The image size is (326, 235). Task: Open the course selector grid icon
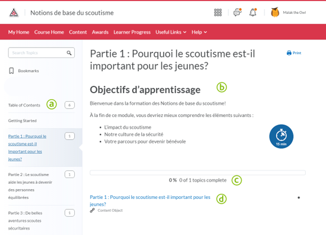click(218, 13)
